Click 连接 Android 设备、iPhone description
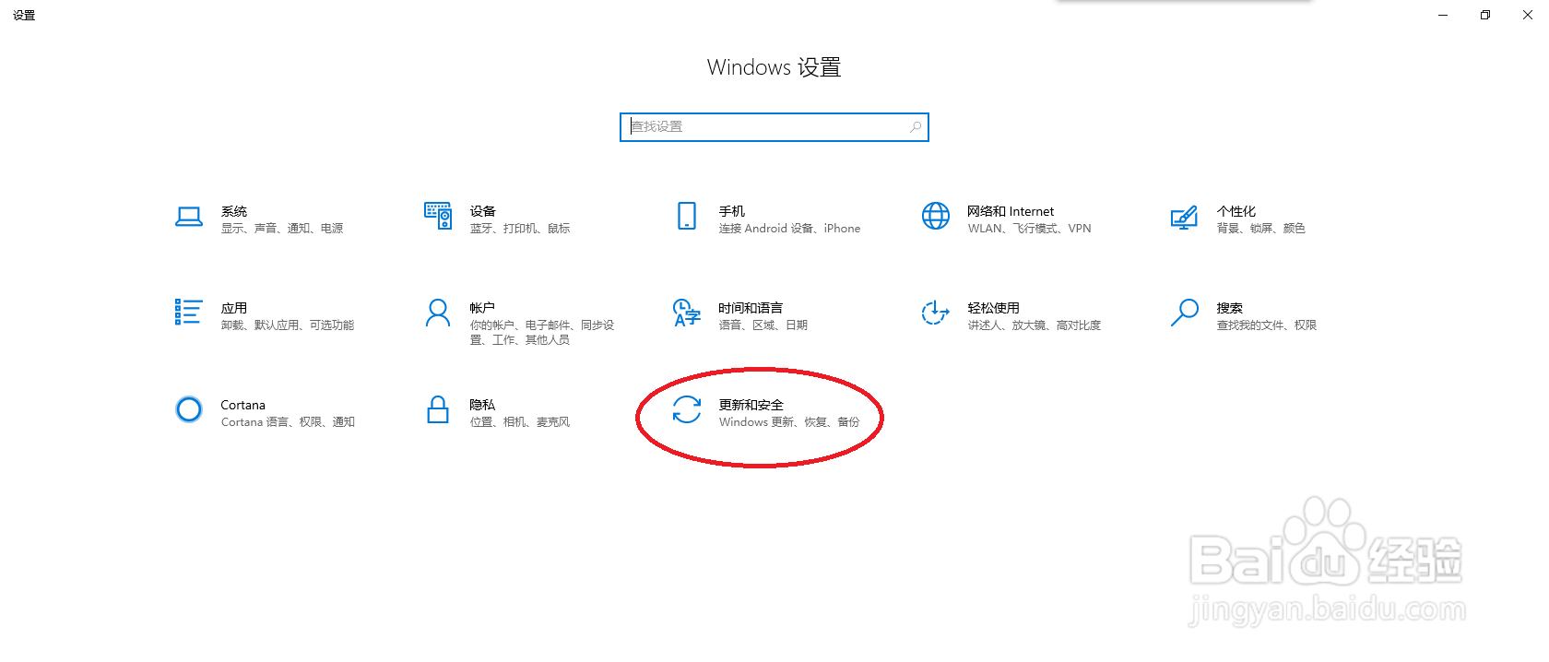 tap(790, 229)
